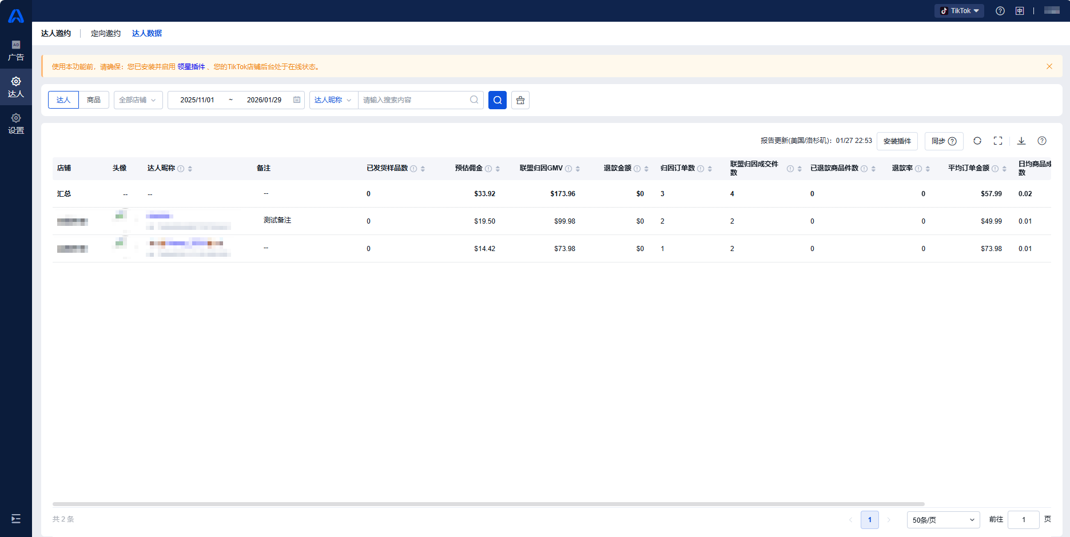Close the orange notice banner
This screenshot has width=1070, height=537.
pyautogui.click(x=1049, y=66)
